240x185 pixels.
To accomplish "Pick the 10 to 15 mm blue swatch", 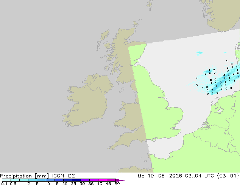I will [50, 180].
